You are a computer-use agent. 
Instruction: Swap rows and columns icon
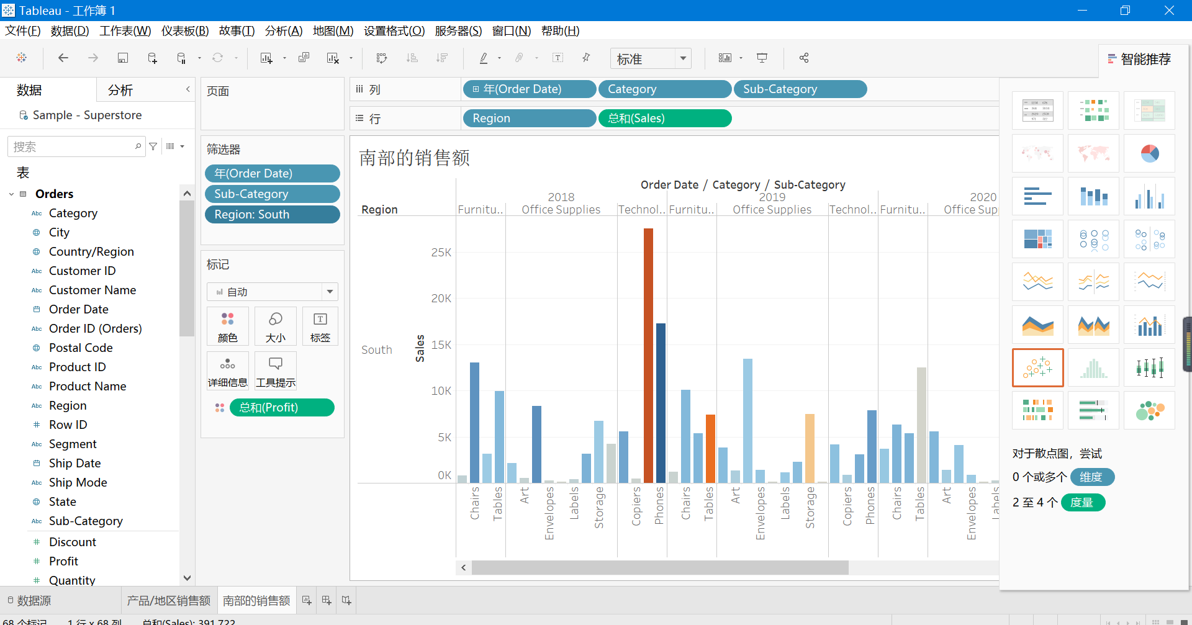point(382,58)
